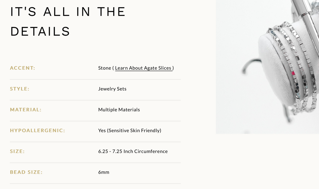Select the HYPOALLERGENIC label
Screen dimensions: 319x189
coord(38,131)
